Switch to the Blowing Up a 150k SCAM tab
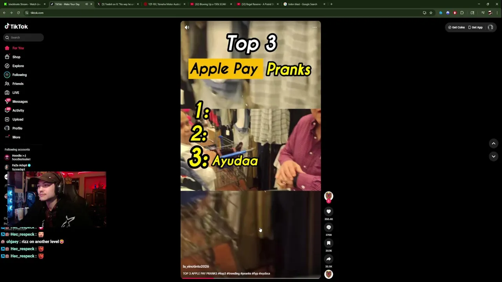The image size is (502, 282). (211, 4)
